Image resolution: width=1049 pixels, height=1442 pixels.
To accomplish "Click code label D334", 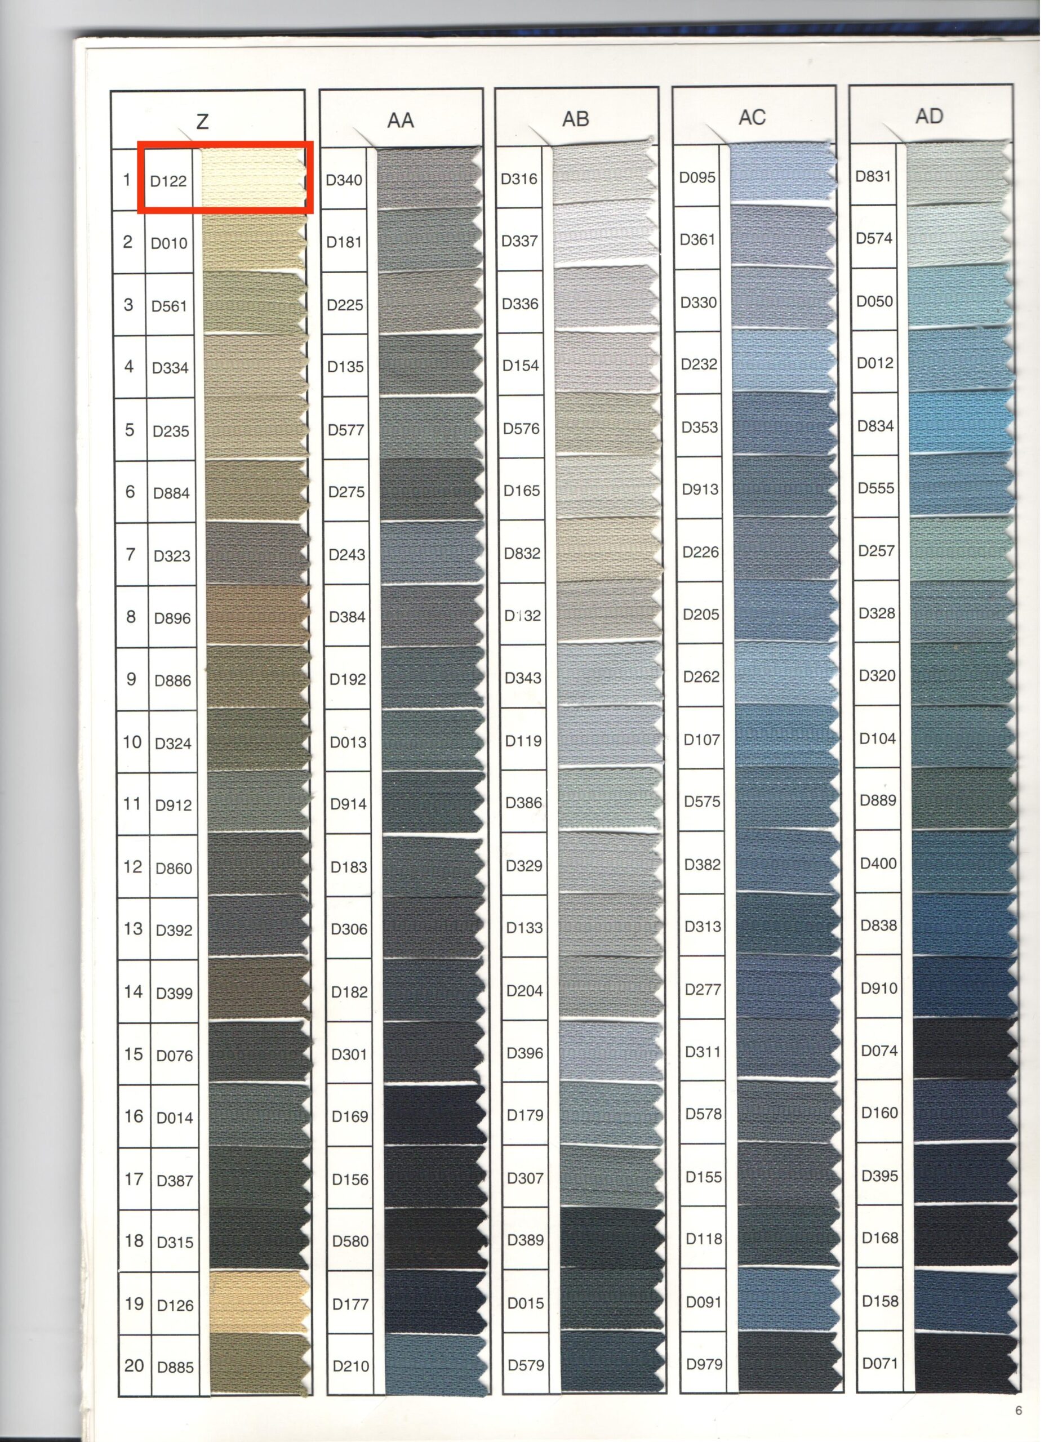I will [x=170, y=367].
